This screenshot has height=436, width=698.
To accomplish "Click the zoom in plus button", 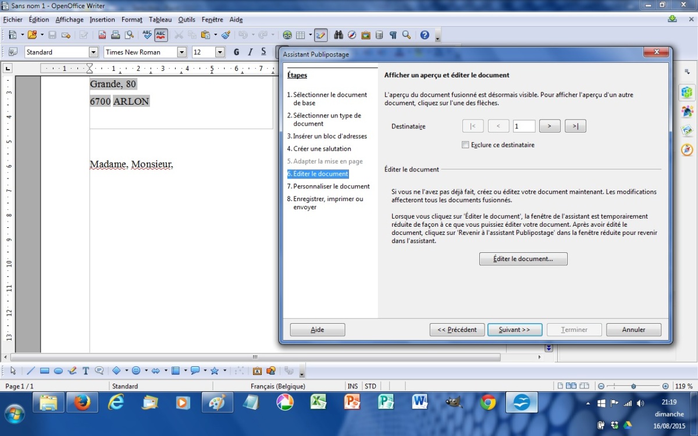I will point(665,386).
